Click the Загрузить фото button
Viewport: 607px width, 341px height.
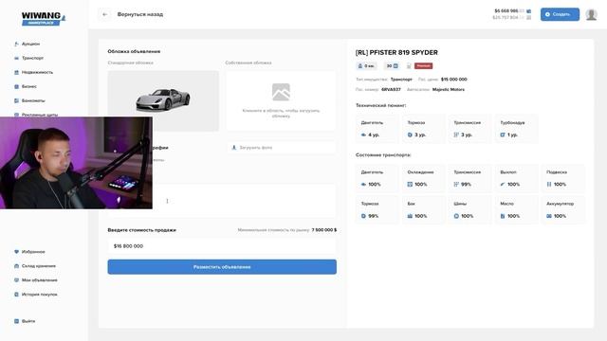point(281,148)
